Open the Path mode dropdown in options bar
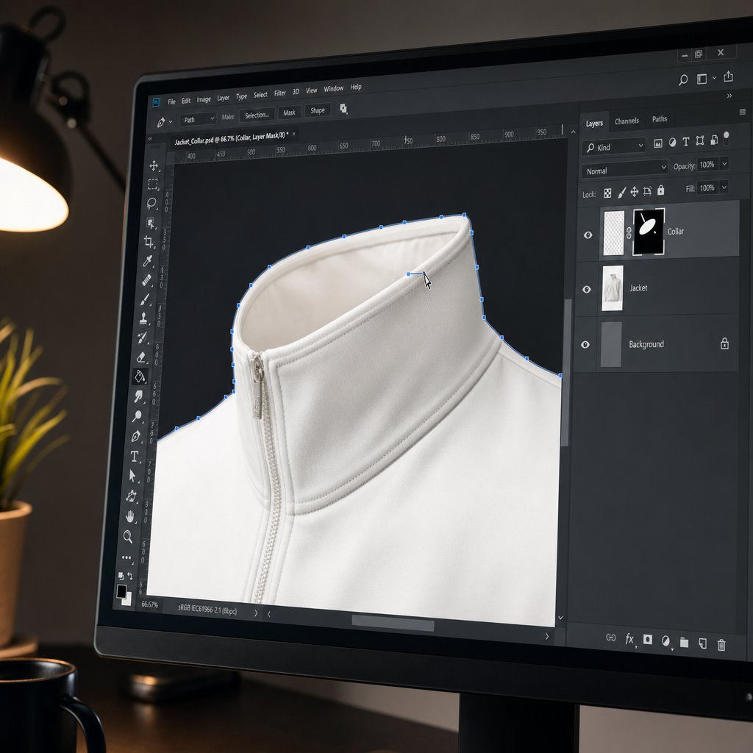 coord(198,119)
